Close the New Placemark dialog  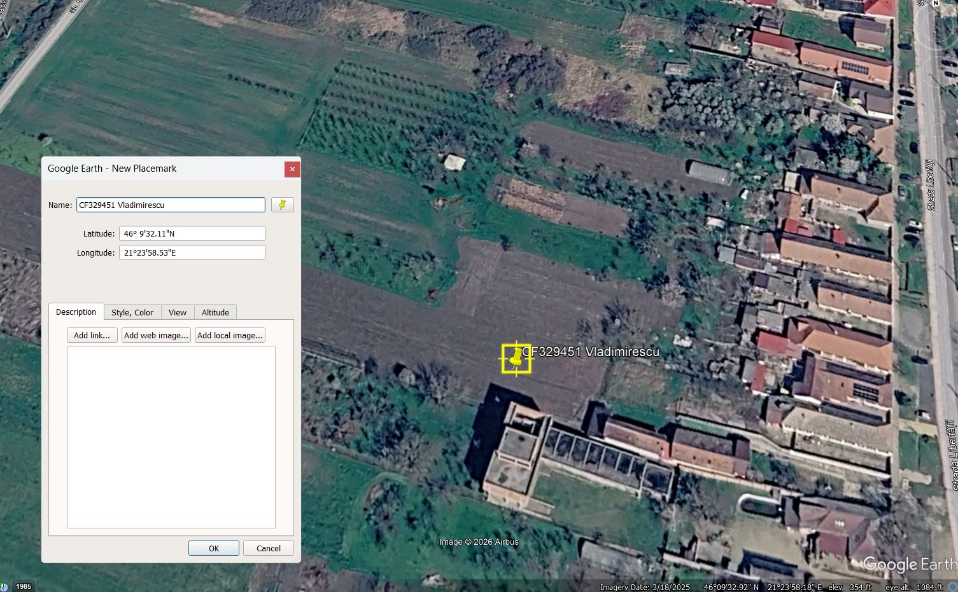(x=292, y=169)
